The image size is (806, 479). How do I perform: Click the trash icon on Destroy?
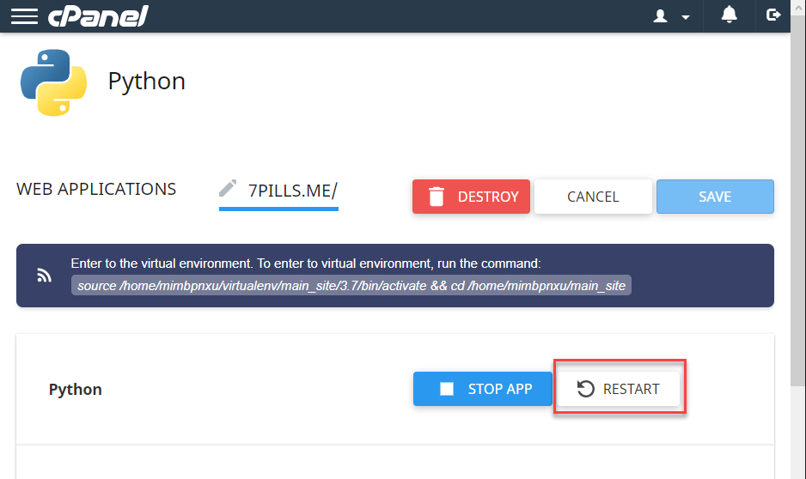436,197
